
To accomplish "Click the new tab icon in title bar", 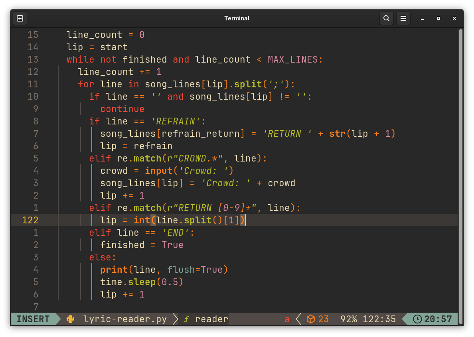I will pyautogui.click(x=20, y=18).
